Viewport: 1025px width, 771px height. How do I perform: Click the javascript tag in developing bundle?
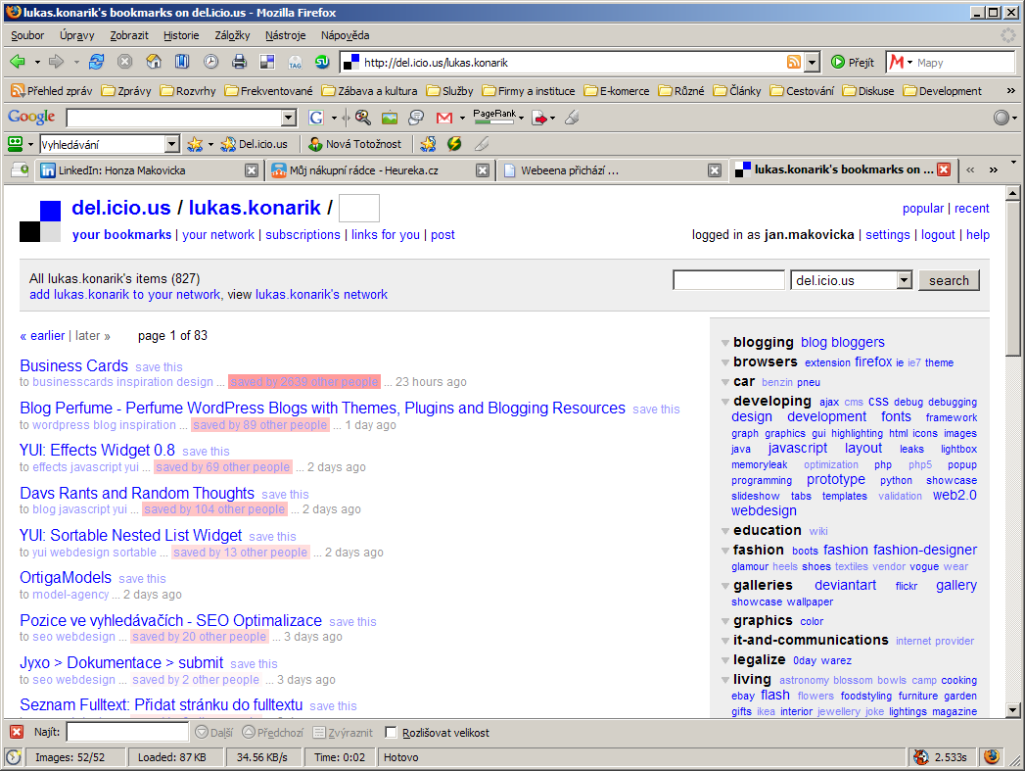(x=798, y=448)
